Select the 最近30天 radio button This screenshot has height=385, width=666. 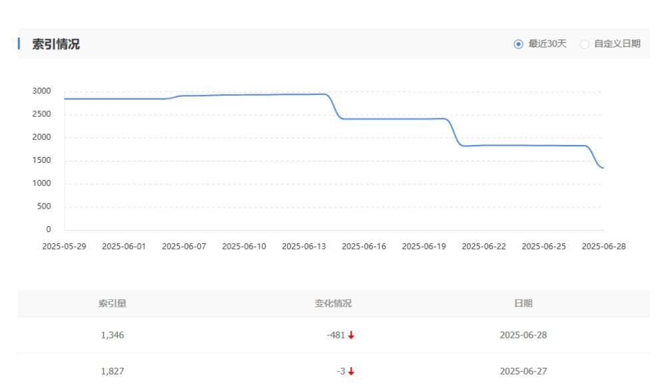[x=518, y=44]
